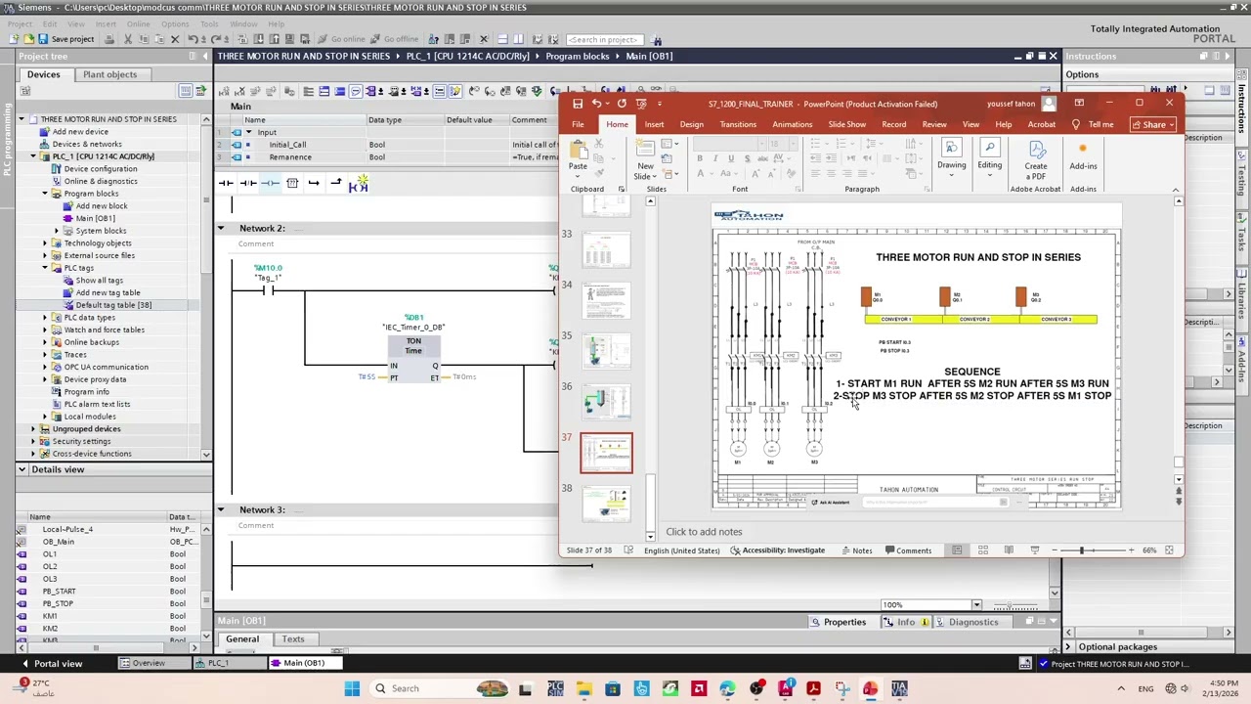Viewport: 1251px width, 704px height.
Task: Click Accessibility: Investigate in status bar
Action: coord(778,550)
